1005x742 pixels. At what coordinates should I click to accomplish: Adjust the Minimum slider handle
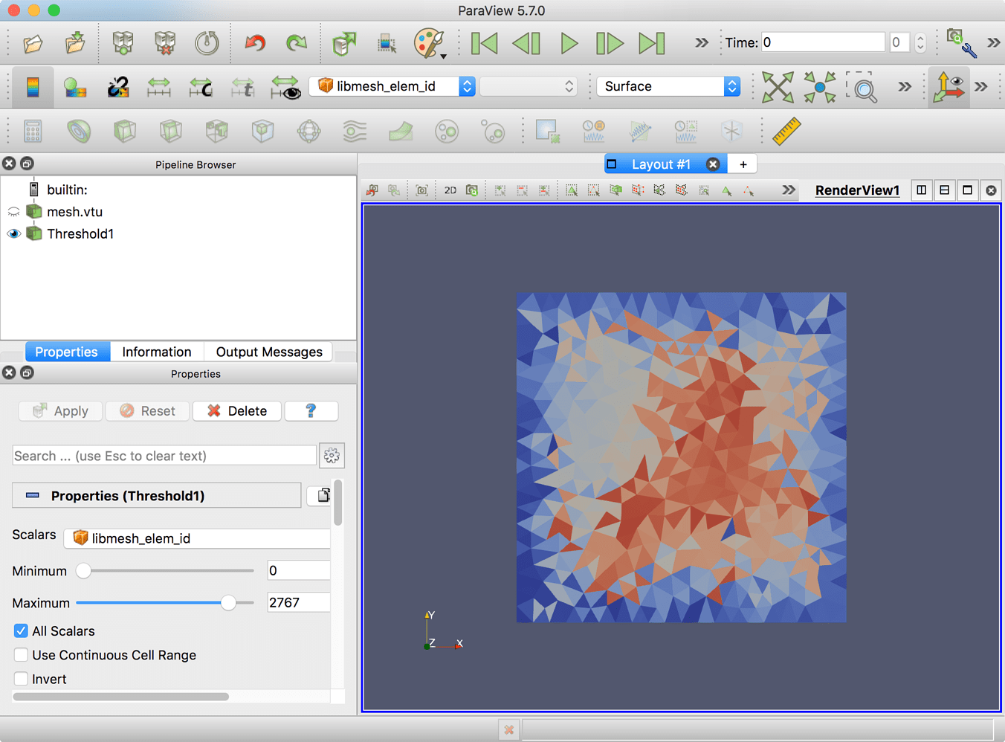pos(83,571)
